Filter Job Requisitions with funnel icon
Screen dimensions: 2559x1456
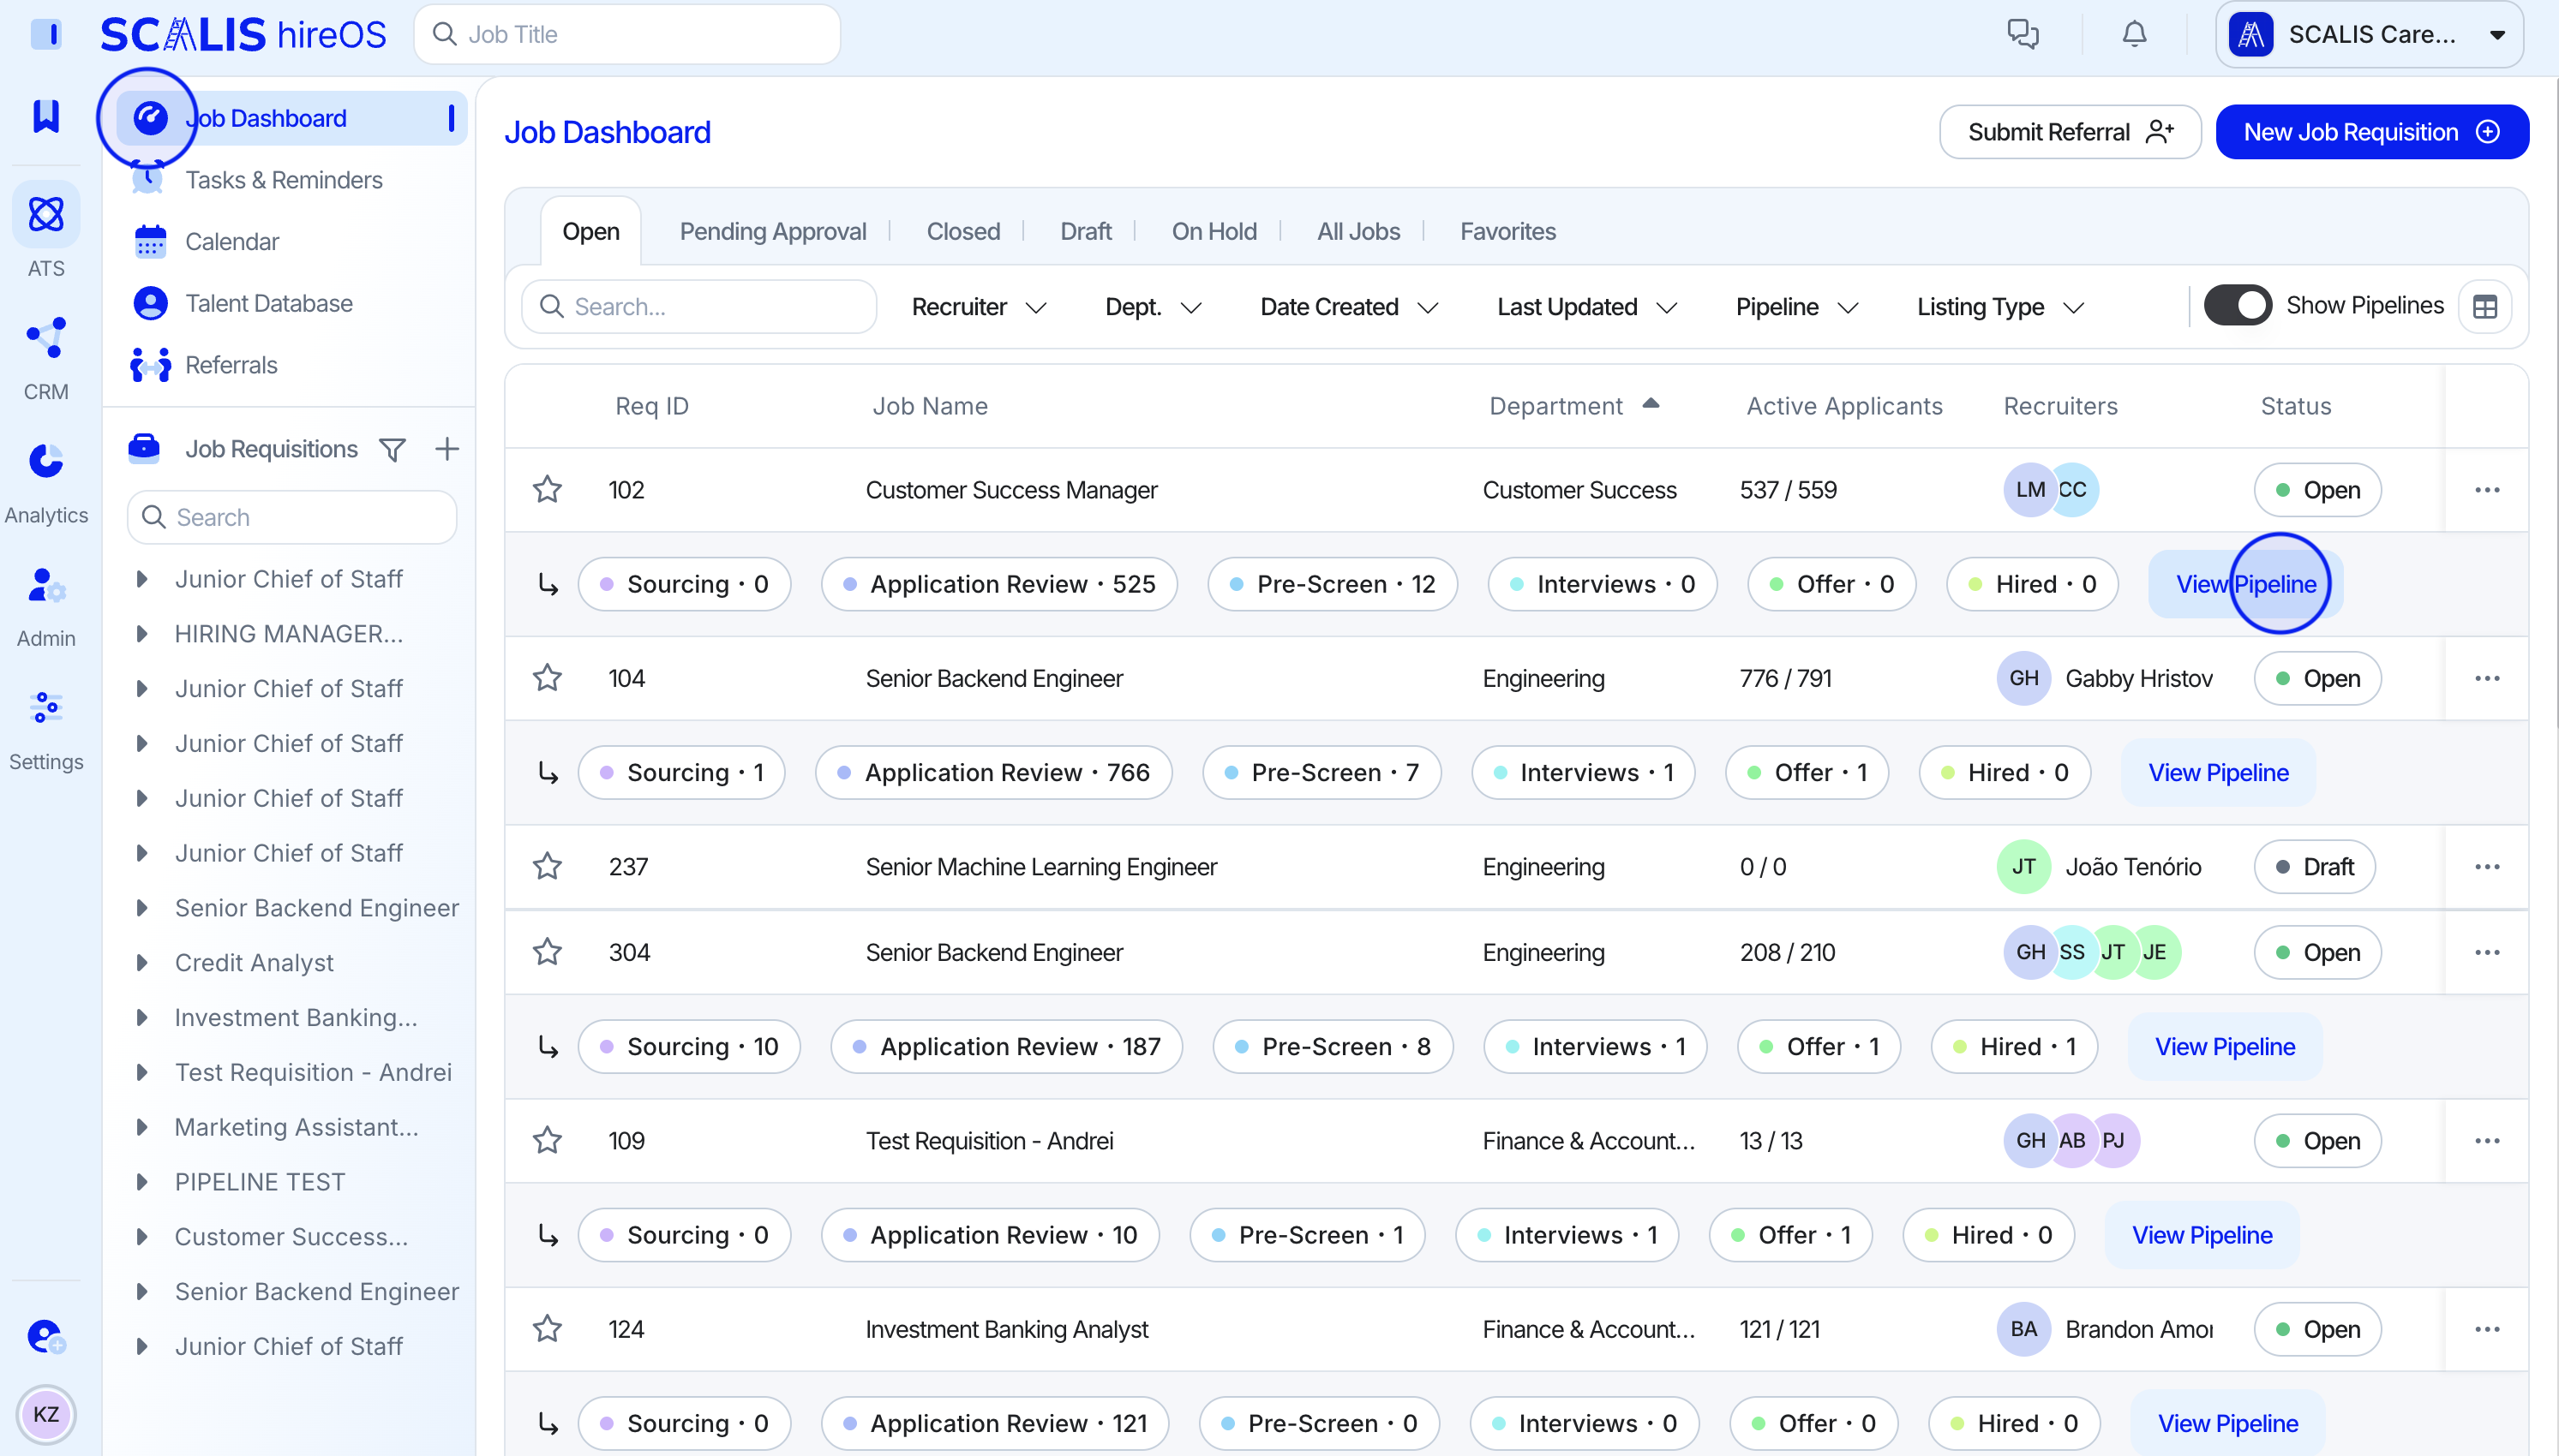click(x=393, y=450)
